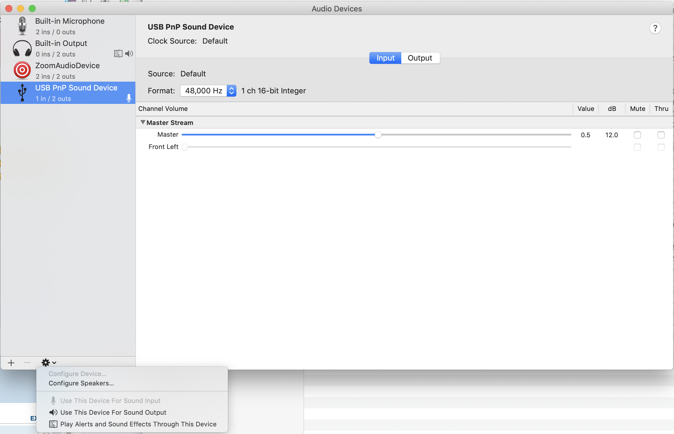Add a new audio device
This screenshot has height=434, width=674.
pos(11,362)
